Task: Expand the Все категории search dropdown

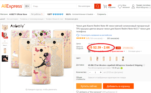Action: pyautogui.click(x=85, y=6)
